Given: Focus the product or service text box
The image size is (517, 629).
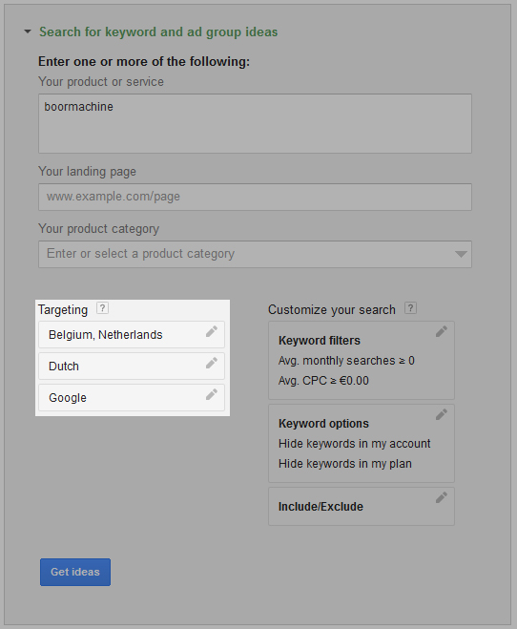Looking at the screenshot, I should click(255, 123).
